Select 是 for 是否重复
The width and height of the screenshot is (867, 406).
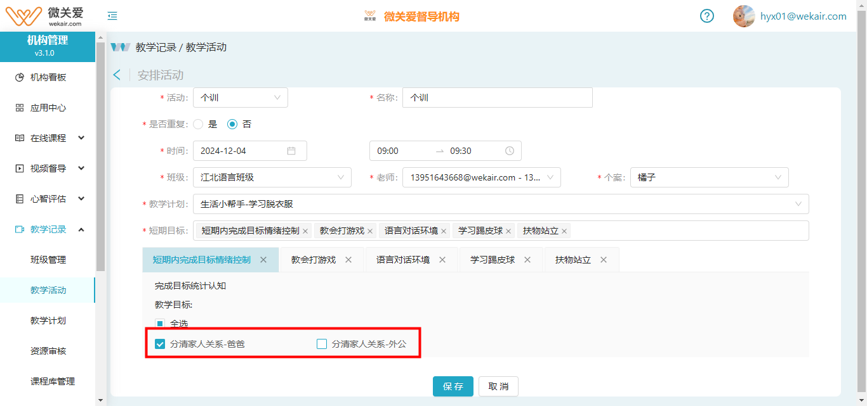pos(198,124)
